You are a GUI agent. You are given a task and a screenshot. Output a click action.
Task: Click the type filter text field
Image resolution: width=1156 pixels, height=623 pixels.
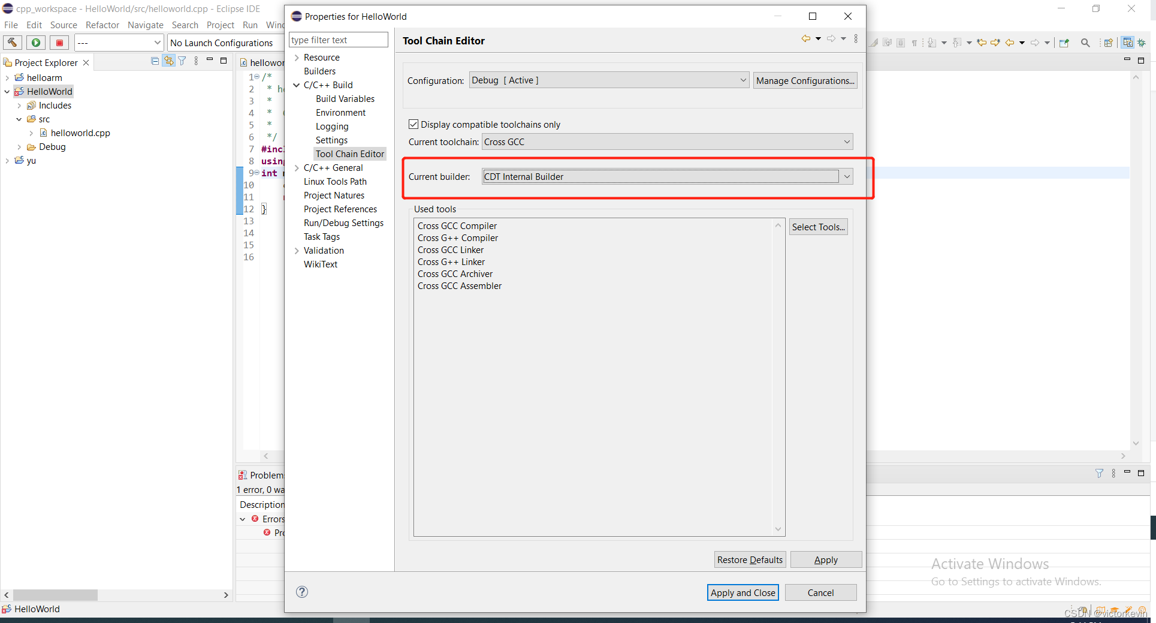pos(338,40)
